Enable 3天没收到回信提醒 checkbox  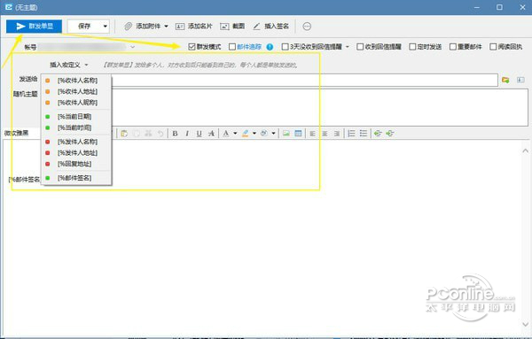[x=285, y=47]
